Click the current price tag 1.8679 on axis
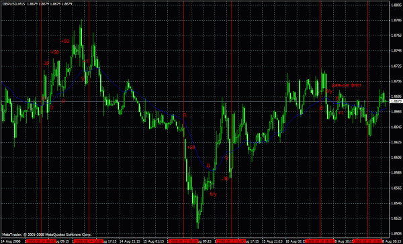The height and width of the screenshot is (244, 403). (396, 102)
